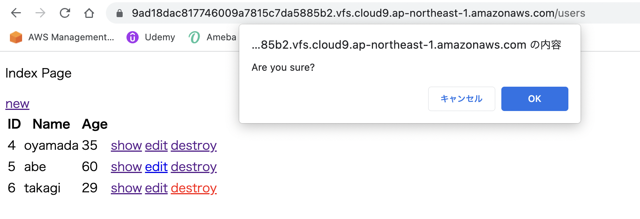Viewport: 640px width, 219px height.
Task: Edit the abe record
Action: coord(156,167)
